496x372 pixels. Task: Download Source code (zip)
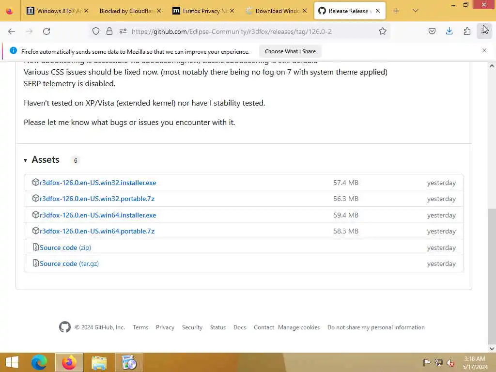65,248
